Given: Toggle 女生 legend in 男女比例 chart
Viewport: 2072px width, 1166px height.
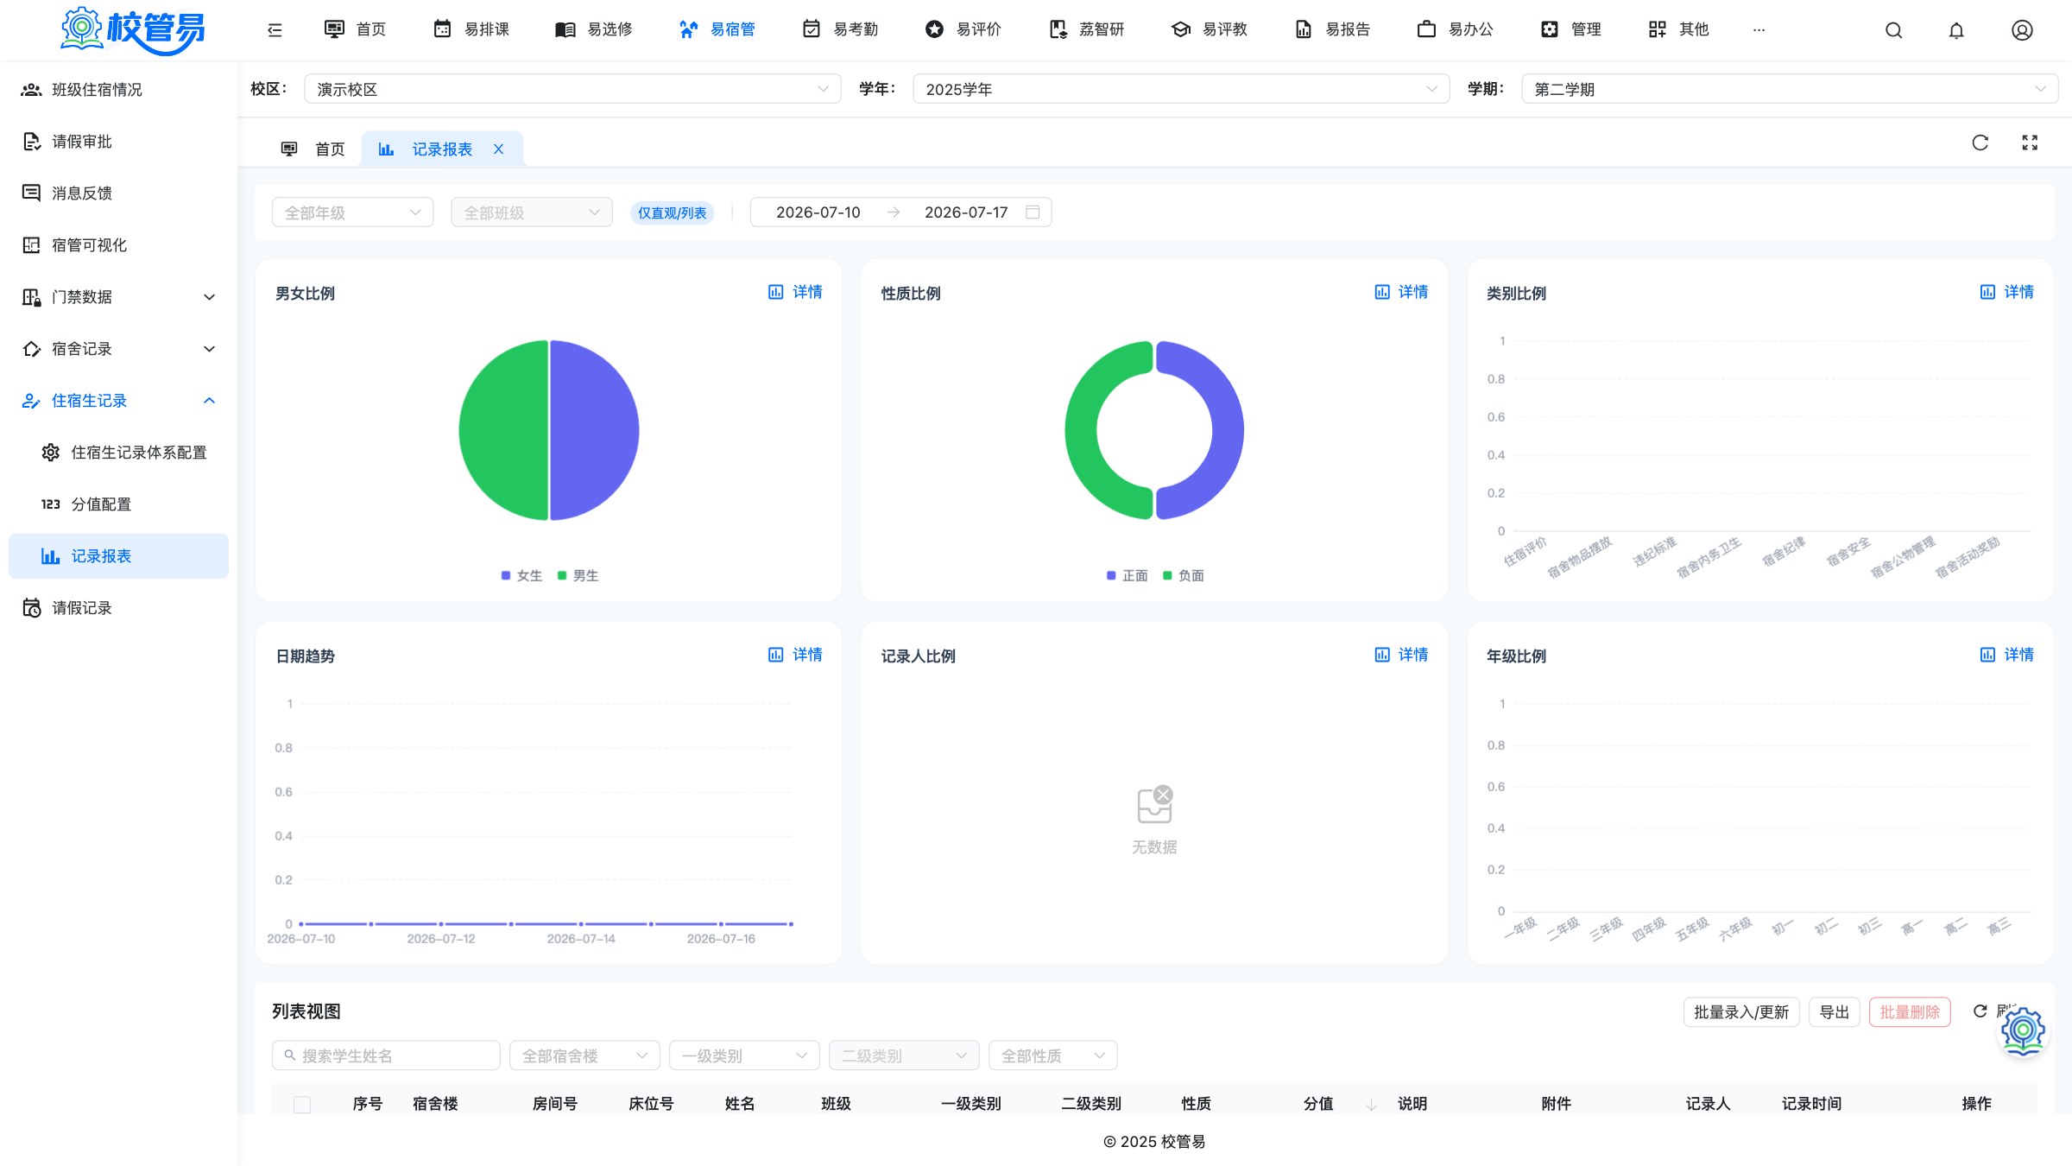Looking at the screenshot, I should coord(521,576).
